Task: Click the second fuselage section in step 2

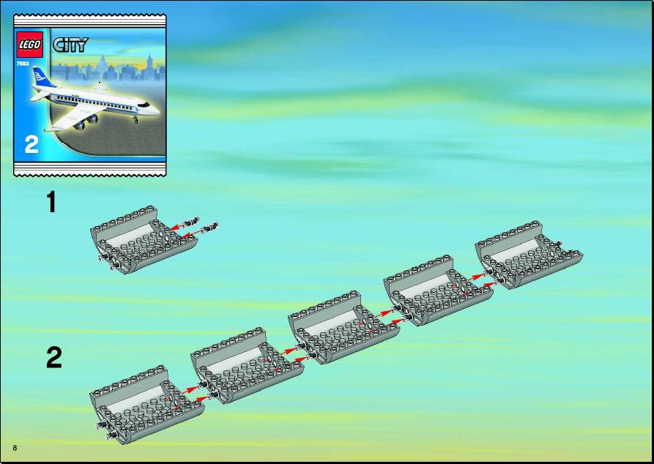Action: (247, 365)
